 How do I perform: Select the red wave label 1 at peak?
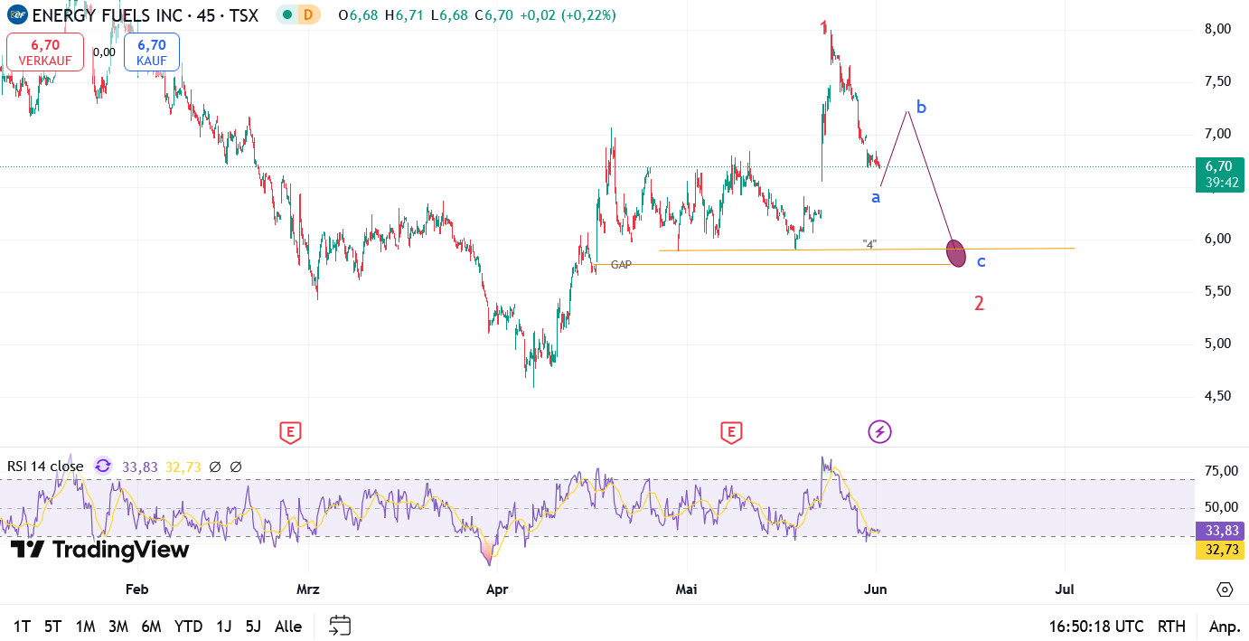click(x=823, y=28)
